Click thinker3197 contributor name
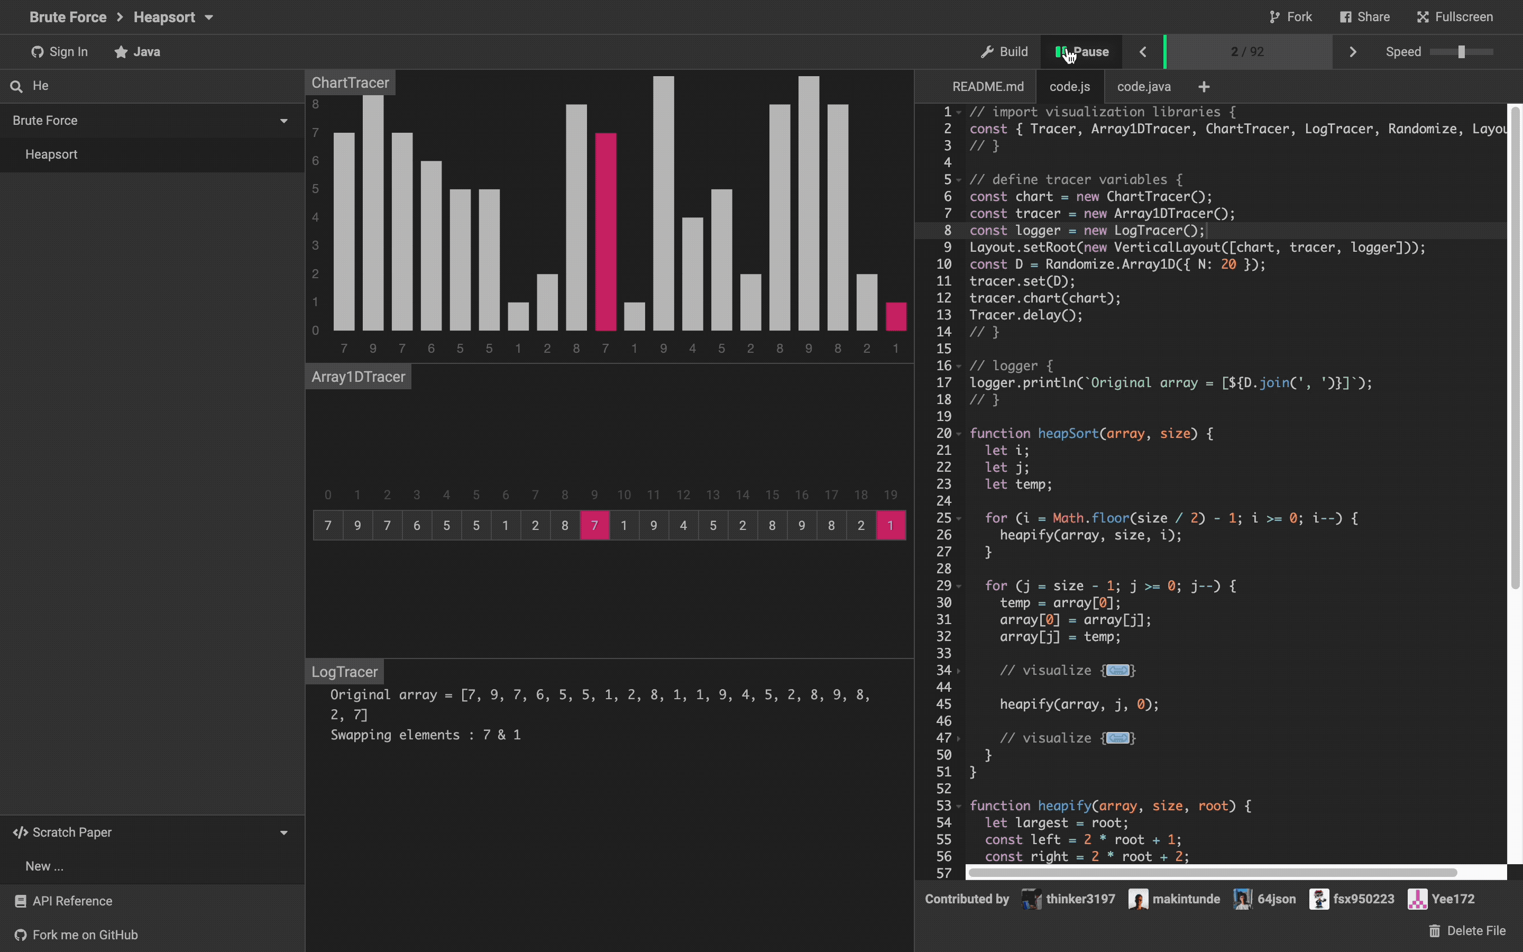The width and height of the screenshot is (1523, 952). pyautogui.click(x=1080, y=899)
